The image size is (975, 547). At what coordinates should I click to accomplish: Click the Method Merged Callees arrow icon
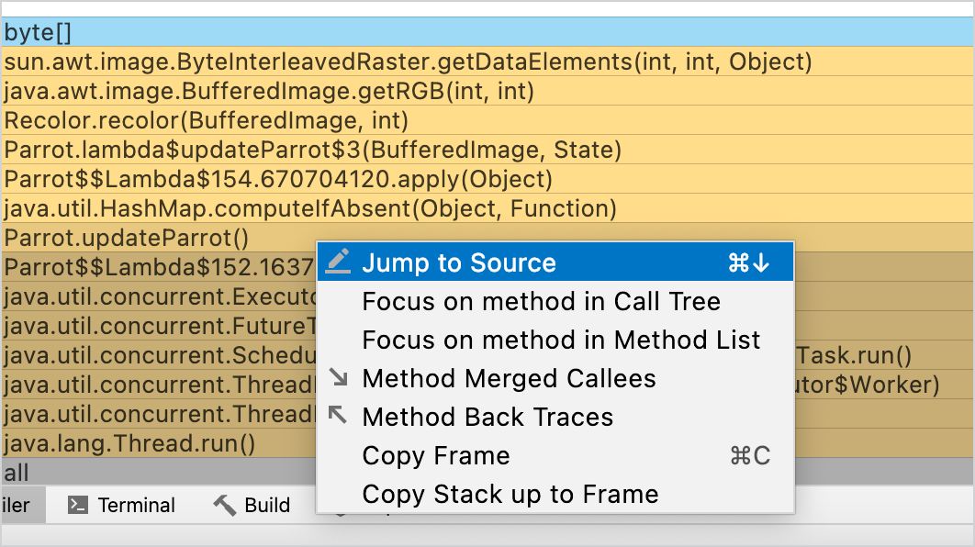coord(338,376)
